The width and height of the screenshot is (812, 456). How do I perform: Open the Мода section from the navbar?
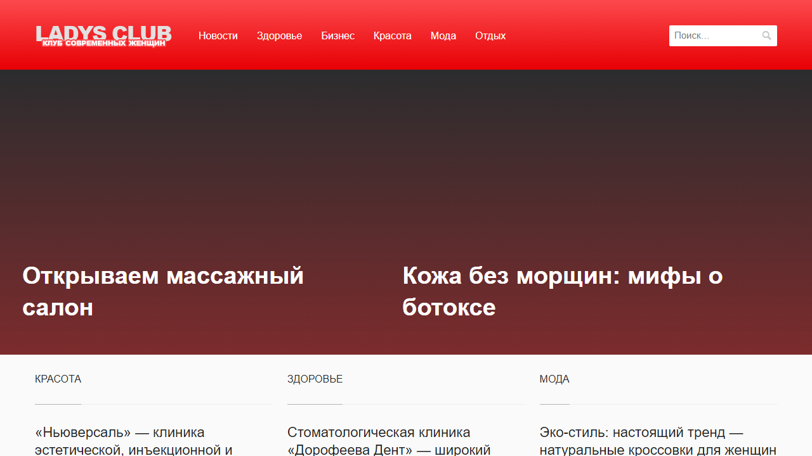click(443, 35)
